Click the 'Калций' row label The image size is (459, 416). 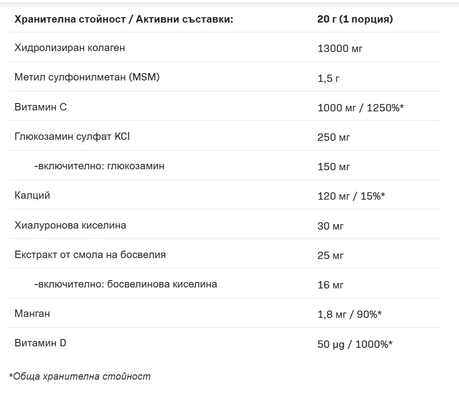32,195
